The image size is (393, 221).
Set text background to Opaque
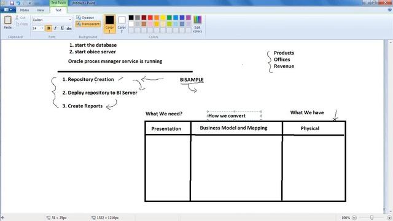pos(85,18)
